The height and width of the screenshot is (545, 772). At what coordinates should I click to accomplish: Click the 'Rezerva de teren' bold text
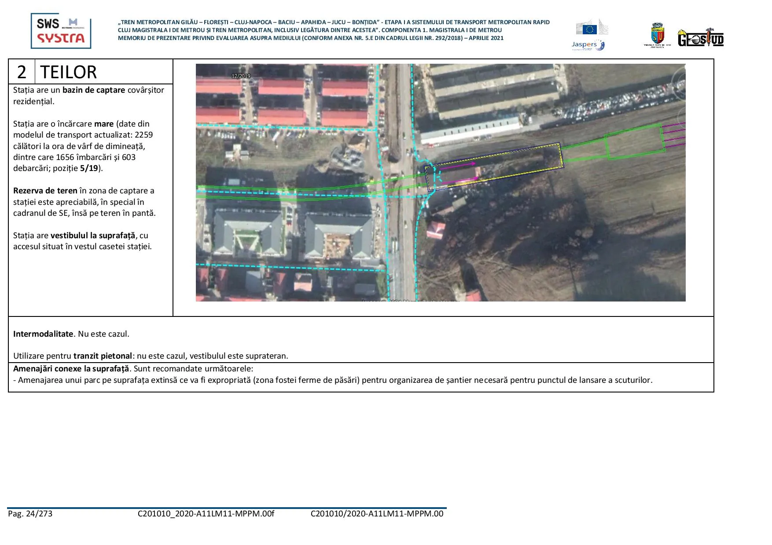[x=45, y=191]
